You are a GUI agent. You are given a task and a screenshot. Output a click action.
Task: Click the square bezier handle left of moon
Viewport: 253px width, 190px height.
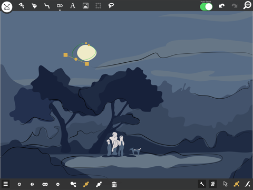65,55
